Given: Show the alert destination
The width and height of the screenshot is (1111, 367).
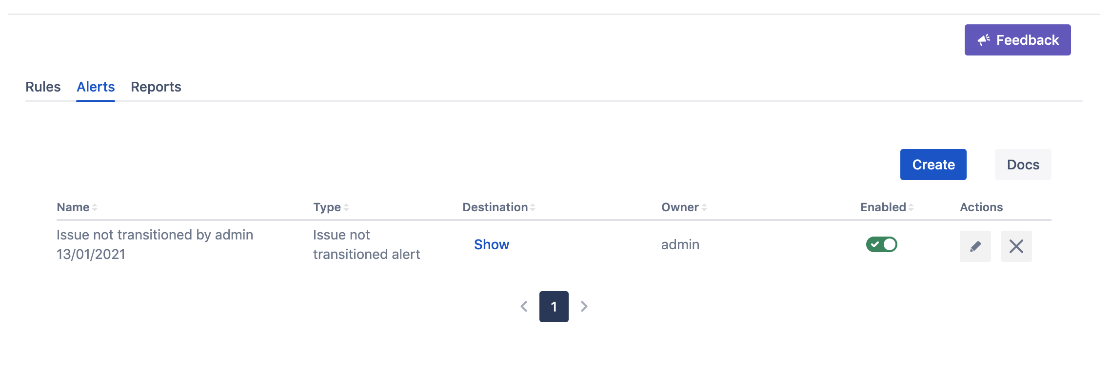Looking at the screenshot, I should [491, 244].
